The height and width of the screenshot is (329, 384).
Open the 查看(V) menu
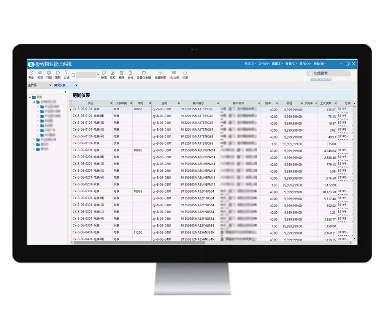291,64
